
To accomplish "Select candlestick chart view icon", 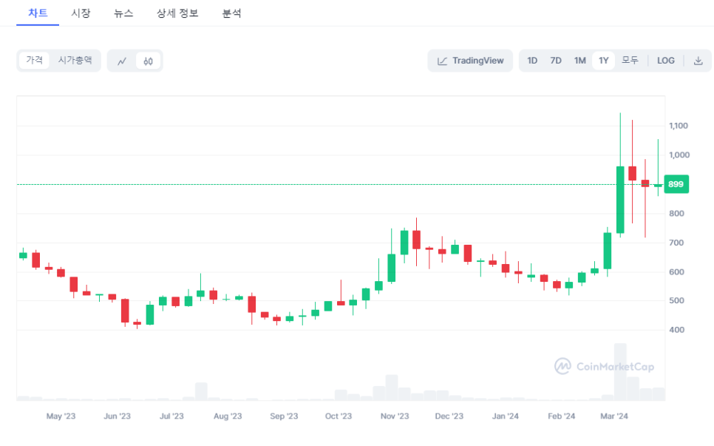I will pyautogui.click(x=148, y=61).
